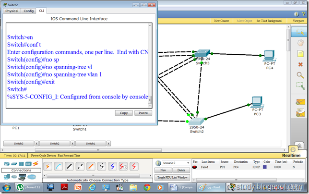
Task: Select the Inspect magnifier tool
Action: 300,75
